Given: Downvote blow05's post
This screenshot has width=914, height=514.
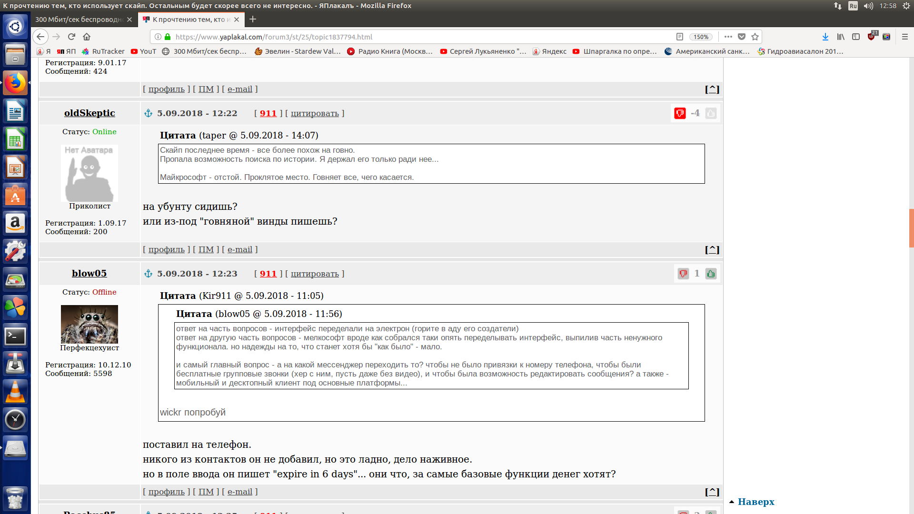Looking at the screenshot, I should click(x=683, y=274).
